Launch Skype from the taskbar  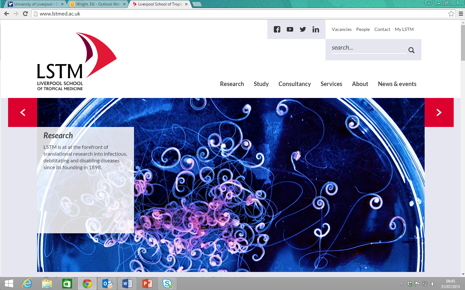pos(167,284)
